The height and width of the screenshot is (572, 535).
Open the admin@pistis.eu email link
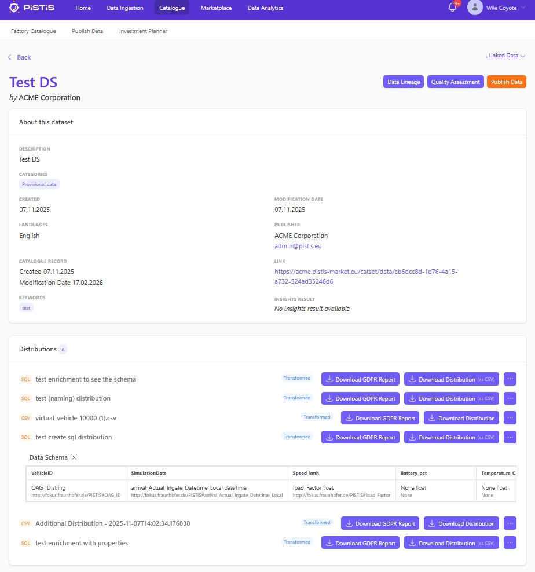(x=298, y=246)
